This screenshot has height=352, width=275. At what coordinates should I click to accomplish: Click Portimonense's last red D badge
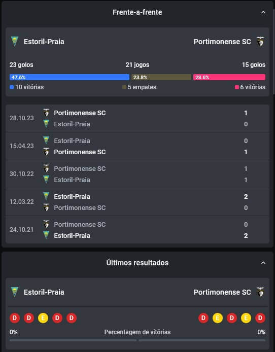pyautogui.click(x=260, y=318)
